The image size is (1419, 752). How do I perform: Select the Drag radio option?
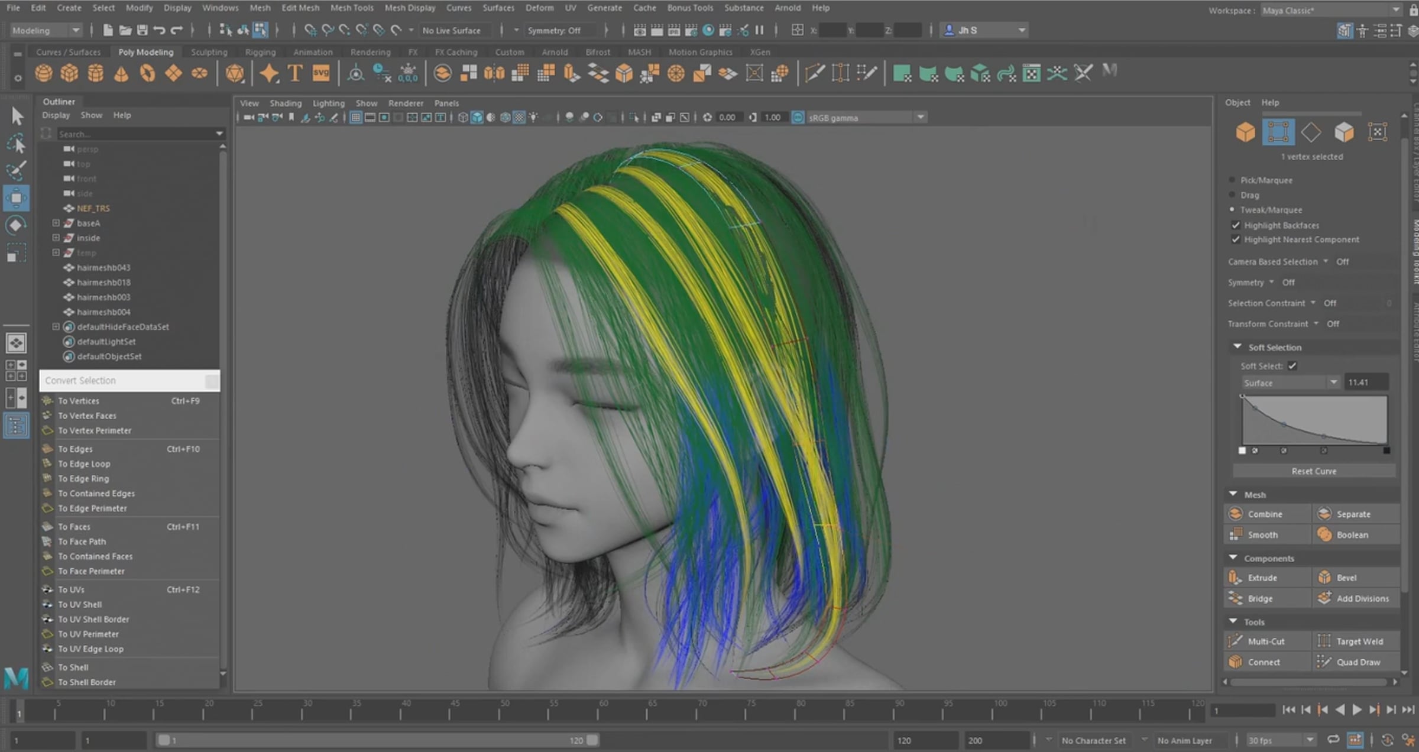pos(1232,195)
